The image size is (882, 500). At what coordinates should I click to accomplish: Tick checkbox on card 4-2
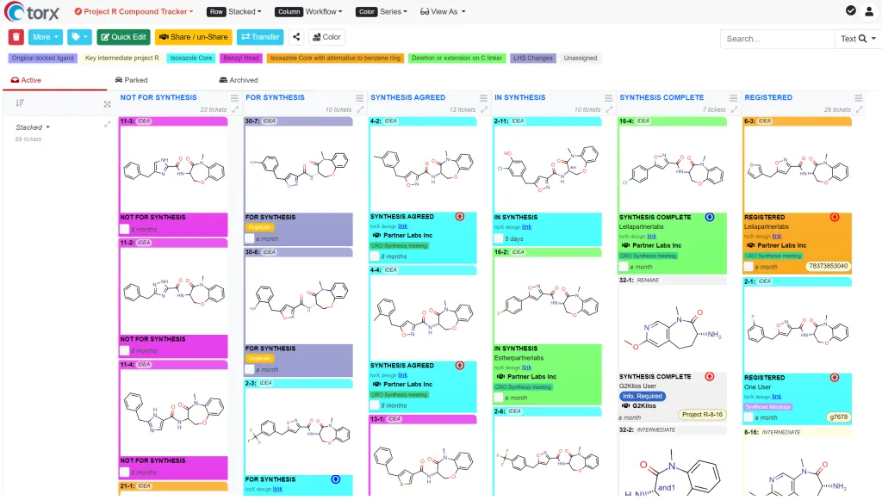[x=374, y=256]
